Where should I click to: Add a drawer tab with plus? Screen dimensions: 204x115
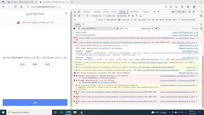tap(84, 24)
